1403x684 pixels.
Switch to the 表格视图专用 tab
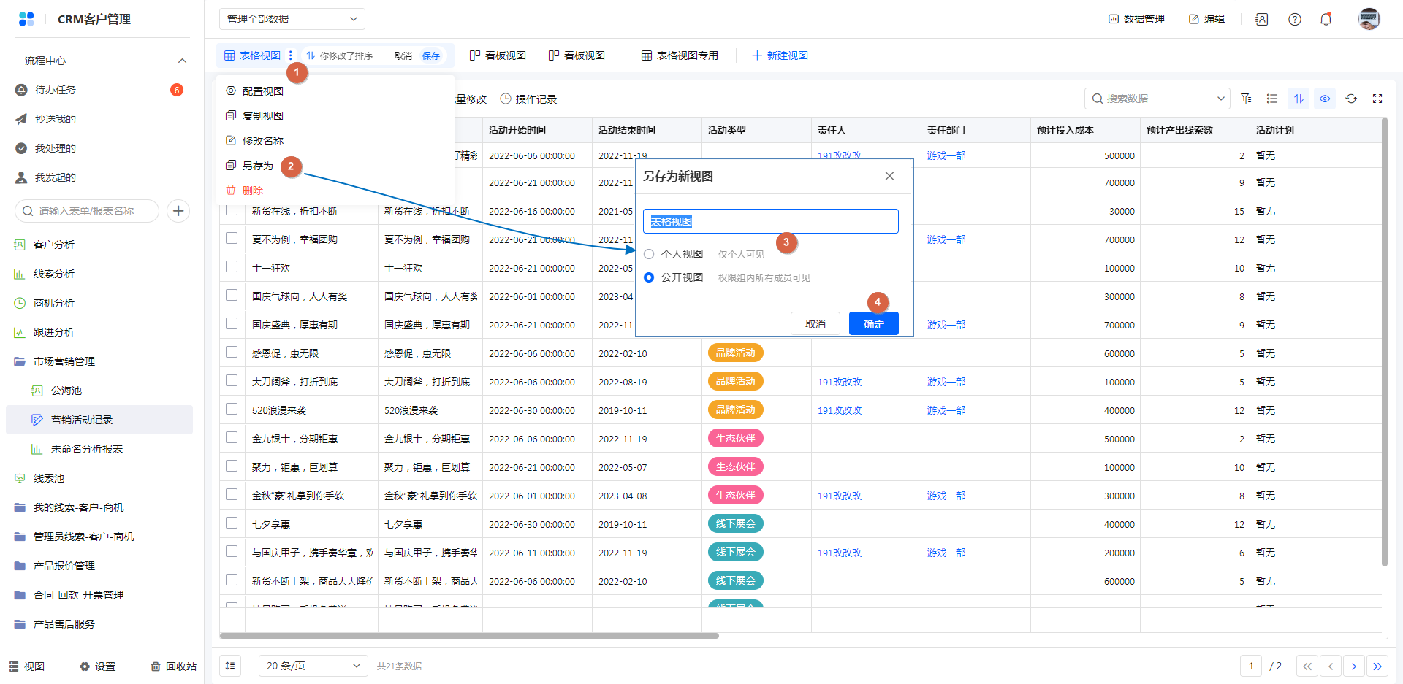680,55
